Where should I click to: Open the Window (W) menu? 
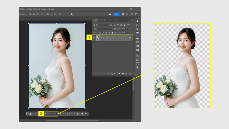(43, 9)
